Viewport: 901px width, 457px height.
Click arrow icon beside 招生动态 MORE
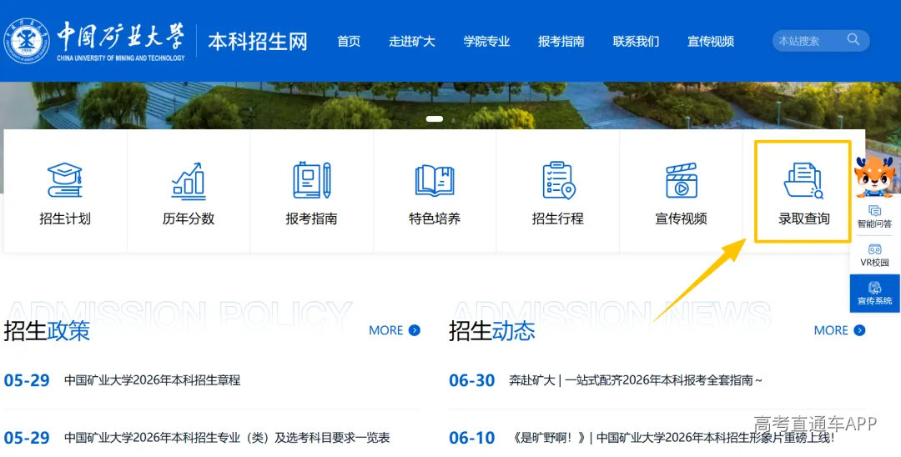859,330
